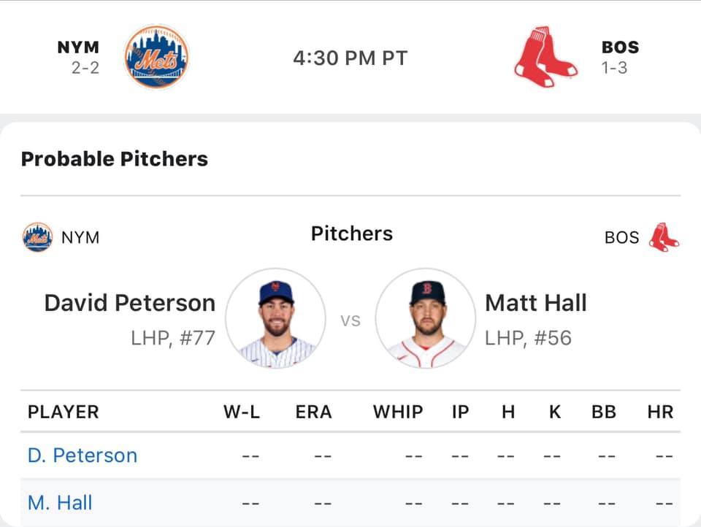Tap the 4:30 PM PT game time
Screen dimensions: 701x527
coord(350,58)
